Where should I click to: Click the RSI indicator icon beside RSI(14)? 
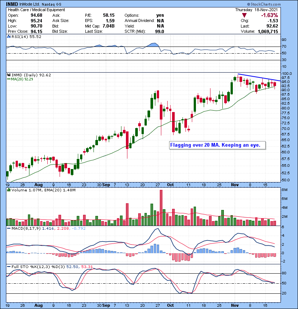(9, 36)
